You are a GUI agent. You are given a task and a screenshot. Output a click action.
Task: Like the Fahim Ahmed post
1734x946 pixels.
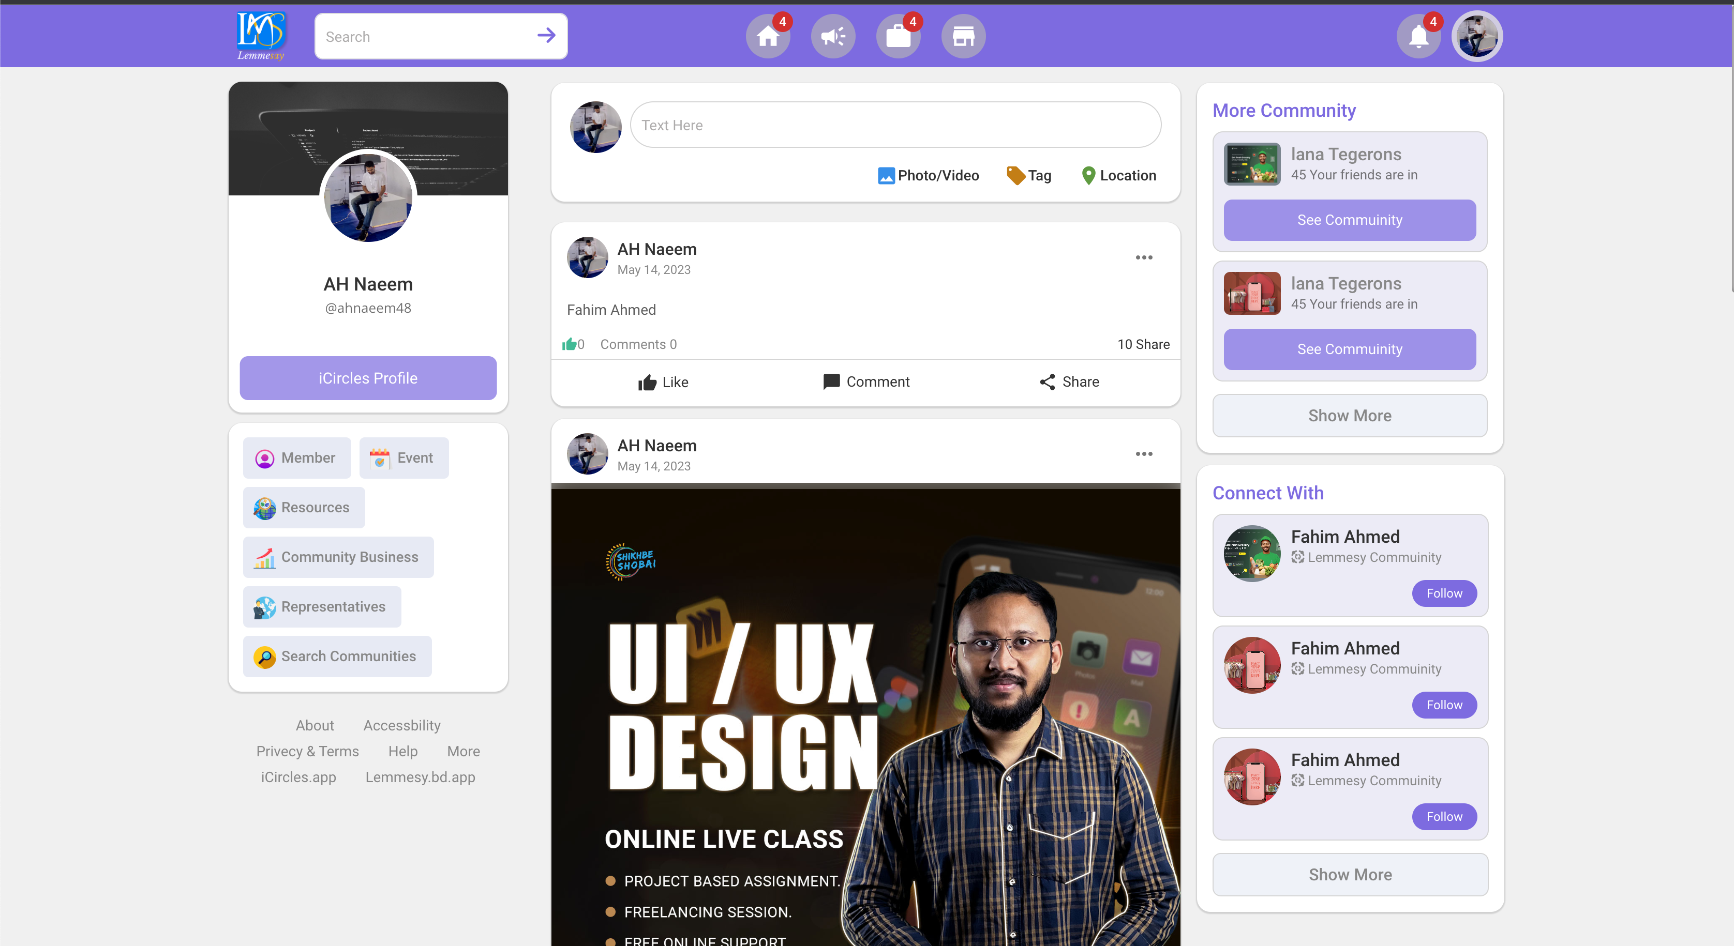[663, 382]
